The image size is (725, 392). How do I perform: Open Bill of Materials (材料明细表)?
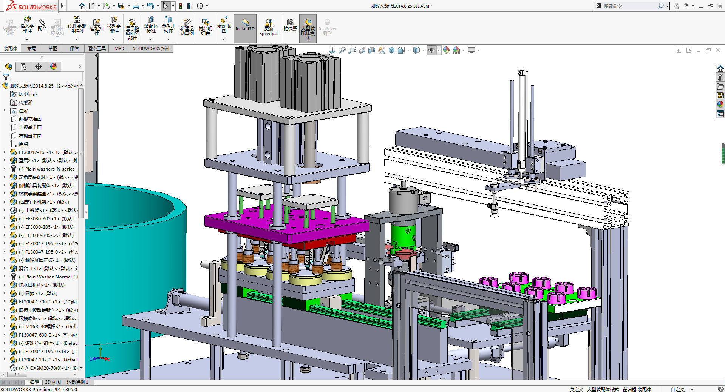(205, 27)
